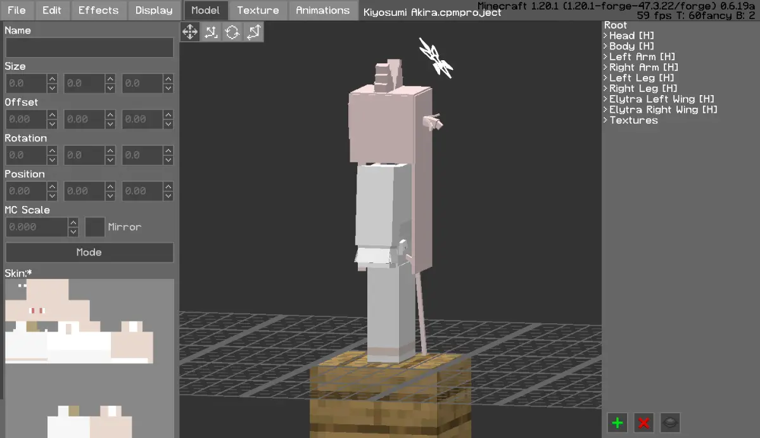Click the Mode button
760x438 pixels.
89,252
